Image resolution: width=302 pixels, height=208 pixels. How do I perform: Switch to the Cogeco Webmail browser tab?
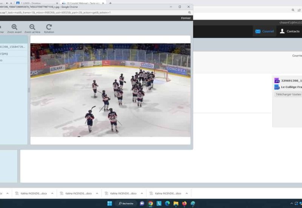pyautogui.click(x=83, y=3)
